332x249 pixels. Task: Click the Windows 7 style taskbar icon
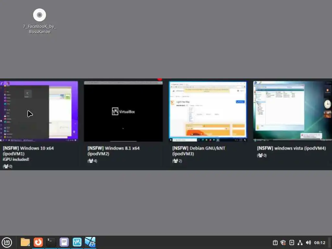coord(90,242)
